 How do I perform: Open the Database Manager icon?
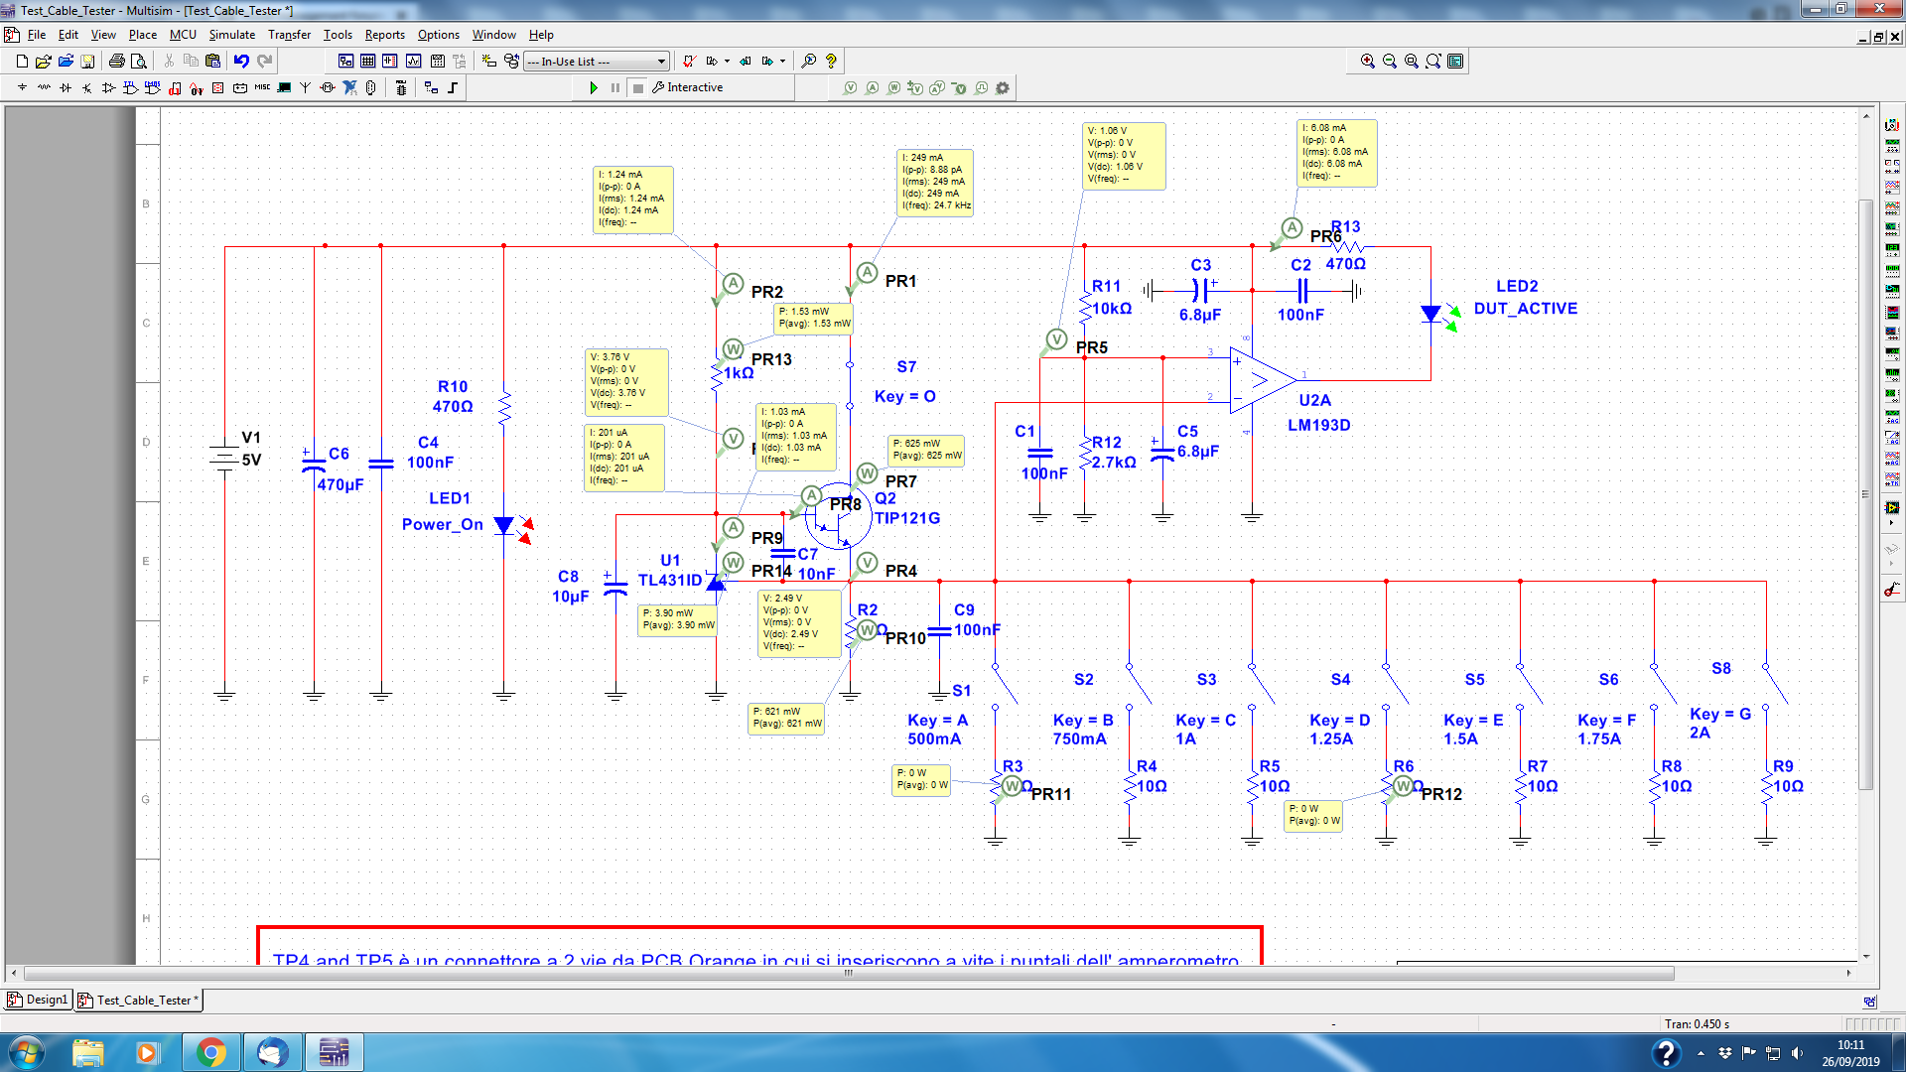click(x=511, y=62)
